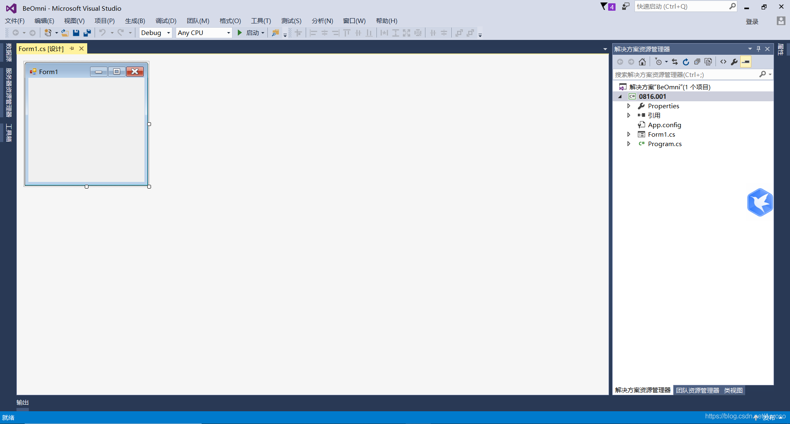Click the Open File folder icon
This screenshot has height=424, width=790.
tap(65, 33)
